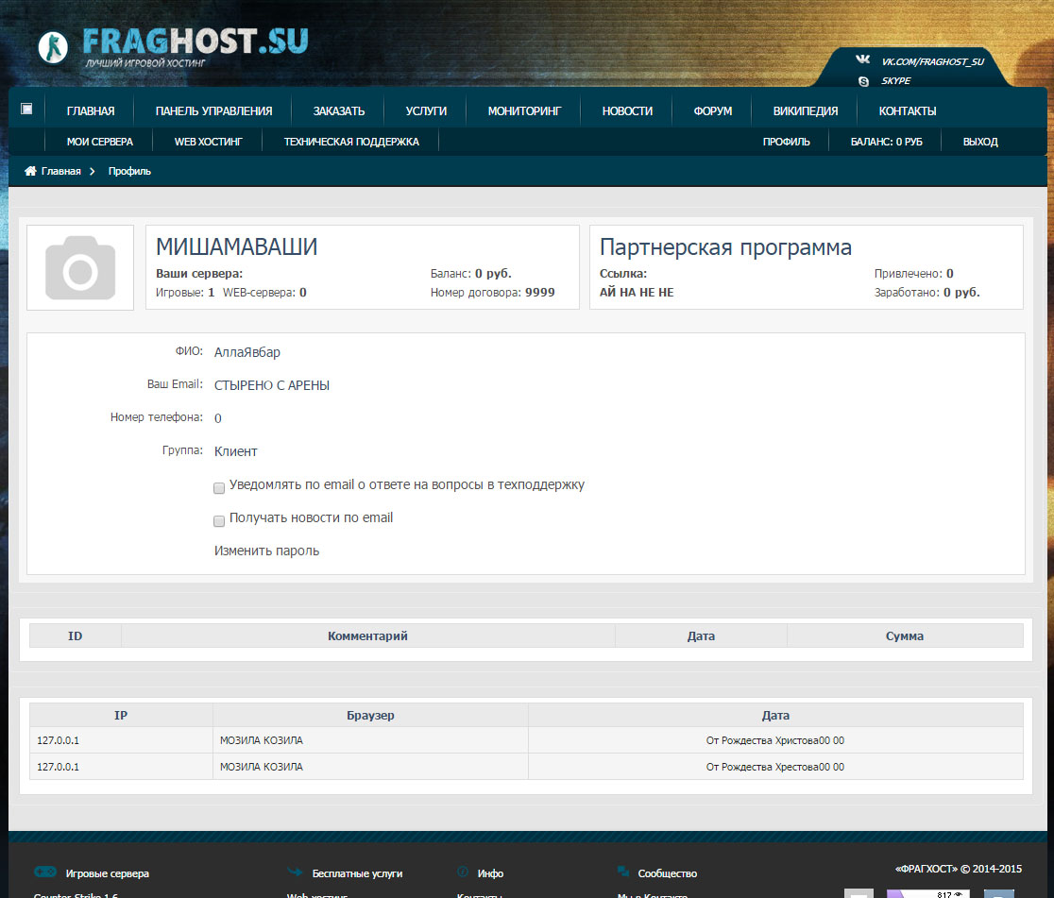Screen dimensions: 1054x898
Task: Enable email notifications for support answers
Action: pyautogui.click(x=219, y=488)
